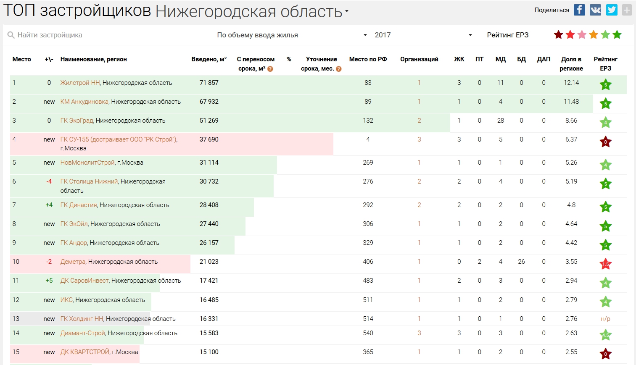
Task: Expand the region selector Нижегородская область
Action: tap(252, 12)
